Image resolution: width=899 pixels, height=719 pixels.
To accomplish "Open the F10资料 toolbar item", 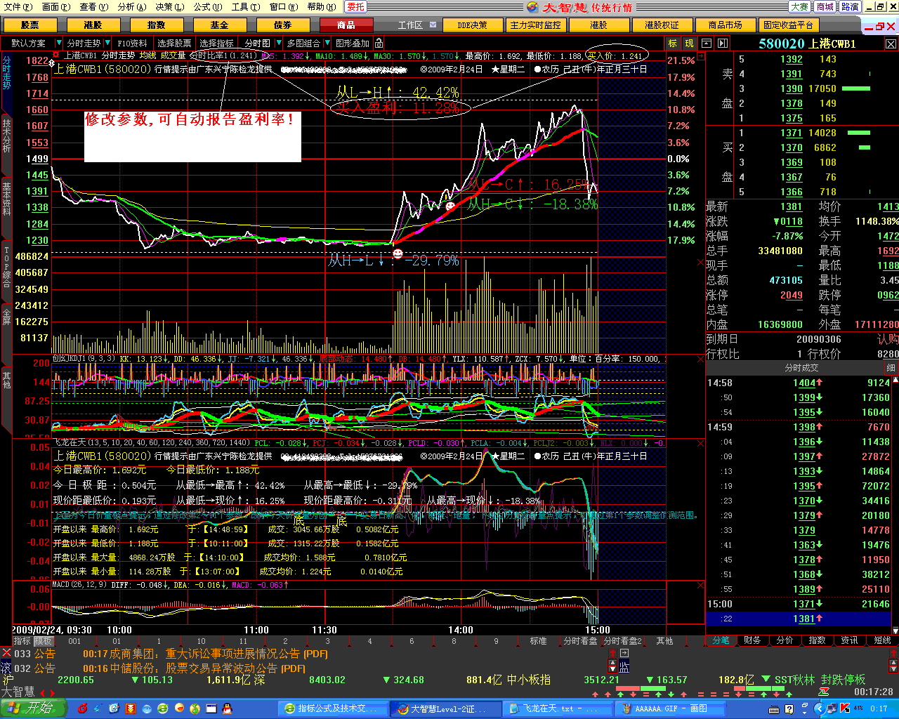I will 133,44.
